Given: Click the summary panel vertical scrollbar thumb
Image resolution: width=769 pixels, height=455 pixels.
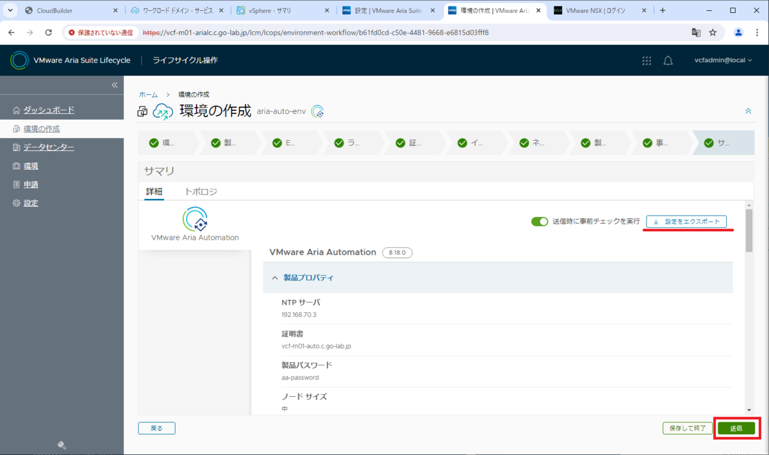Looking at the screenshot, I should pos(748,231).
